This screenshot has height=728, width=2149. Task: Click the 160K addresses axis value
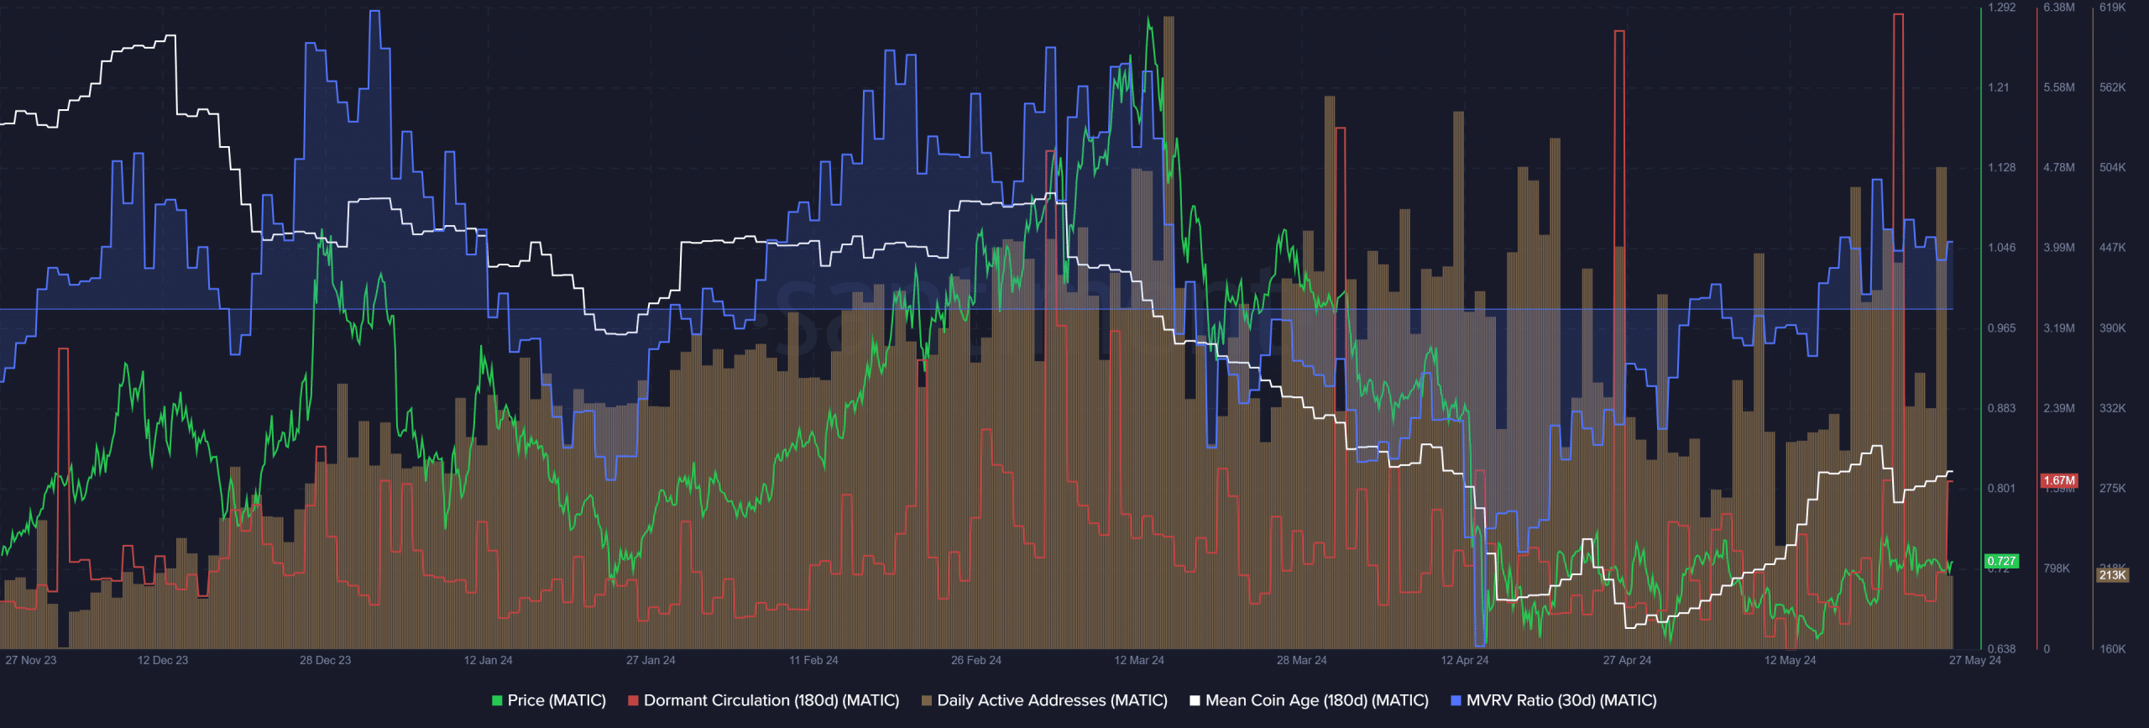(2113, 649)
